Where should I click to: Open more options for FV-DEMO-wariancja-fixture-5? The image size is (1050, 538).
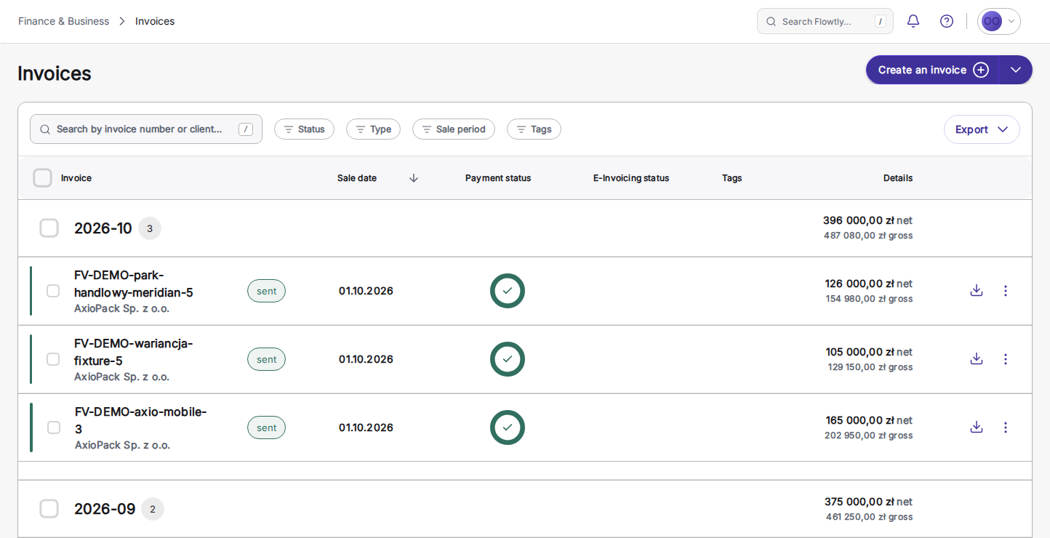pos(1006,359)
